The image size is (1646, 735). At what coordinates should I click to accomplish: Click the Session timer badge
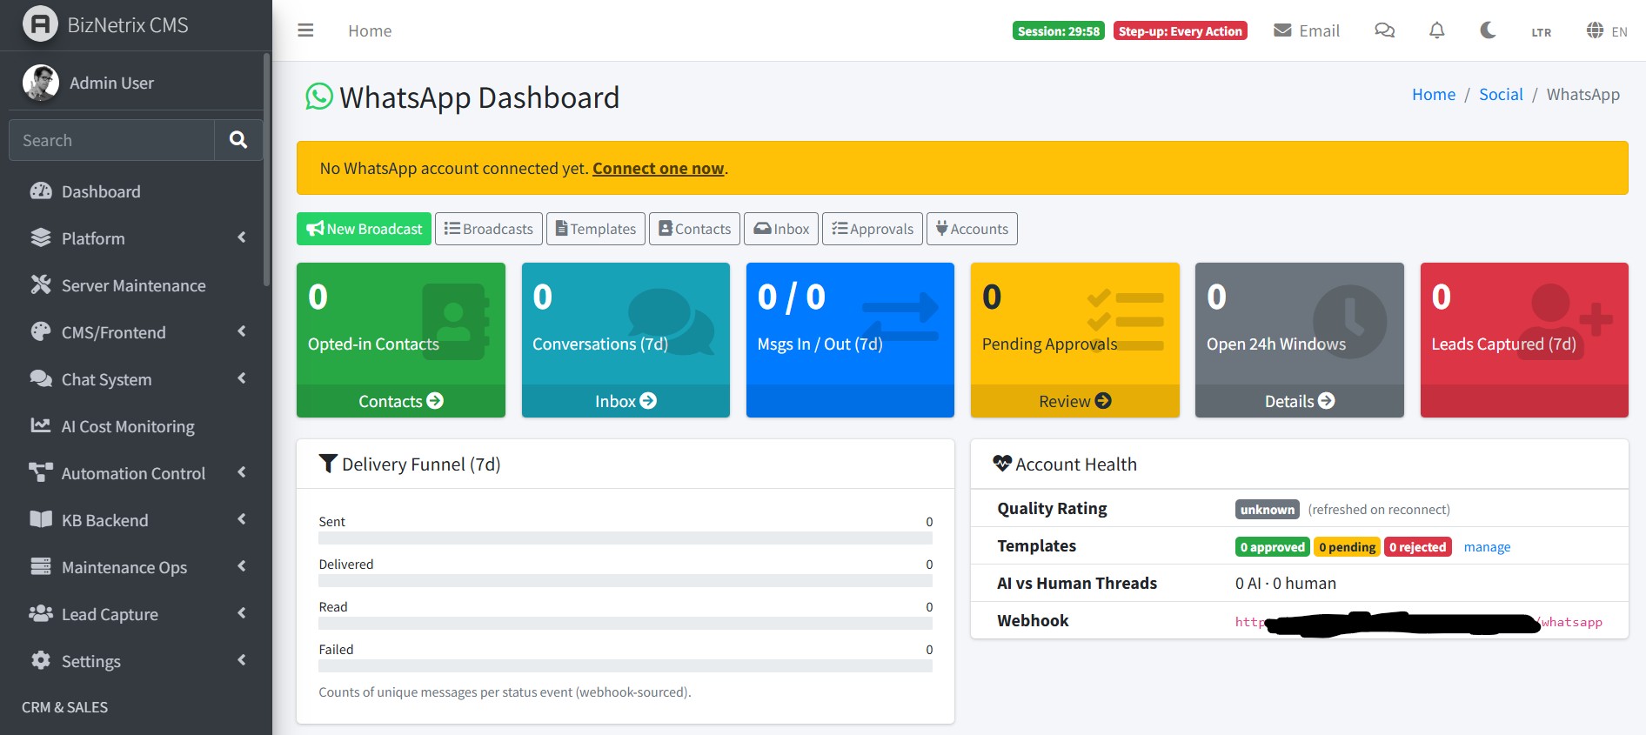(x=1059, y=30)
